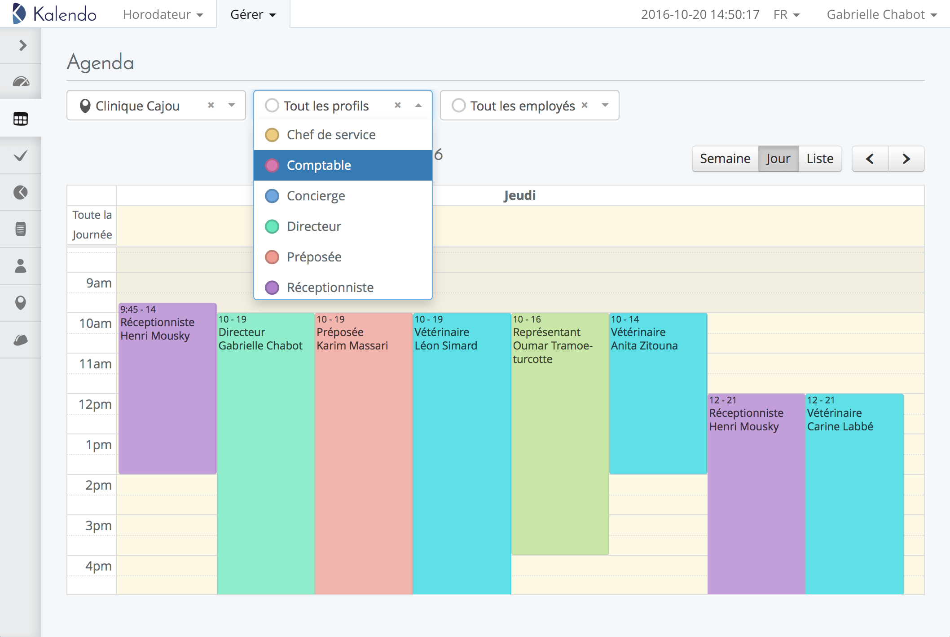
Task: Open the Tout les employés dropdown
Action: pos(605,105)
